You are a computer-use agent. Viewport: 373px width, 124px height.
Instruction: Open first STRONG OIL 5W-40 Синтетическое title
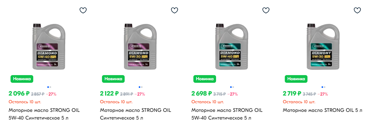tap(44, 114)
